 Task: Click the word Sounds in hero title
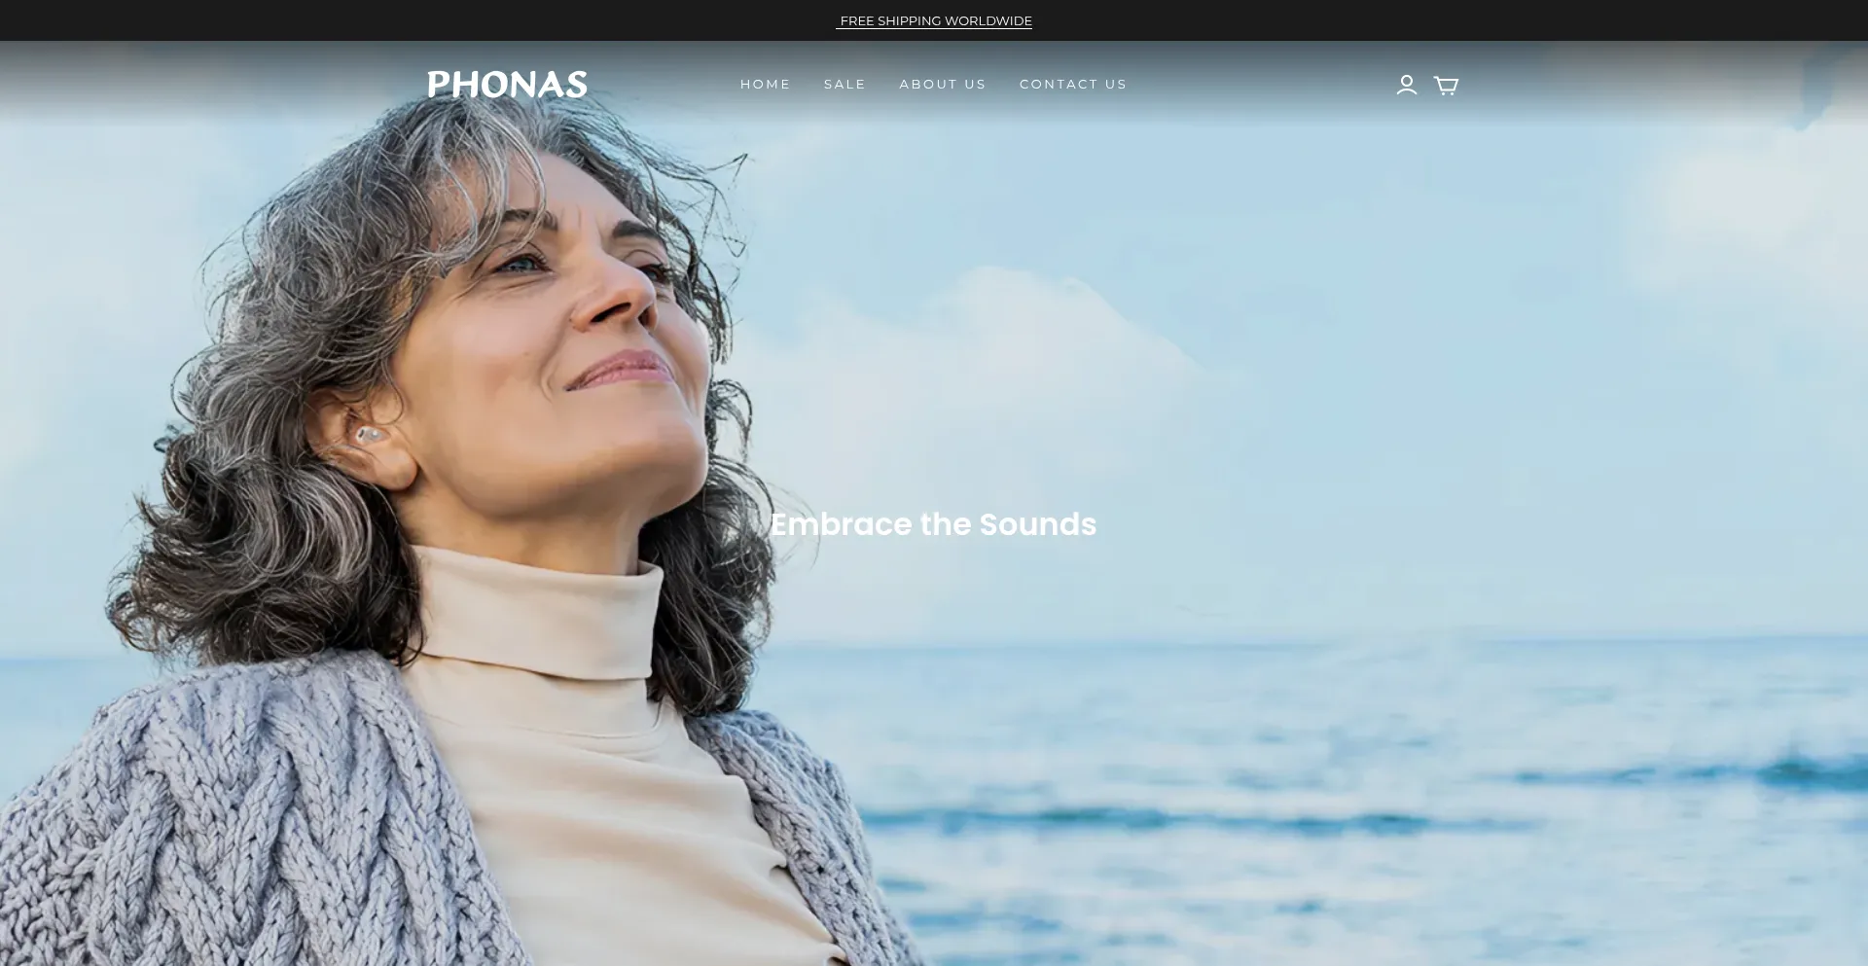click(1037, 524)
